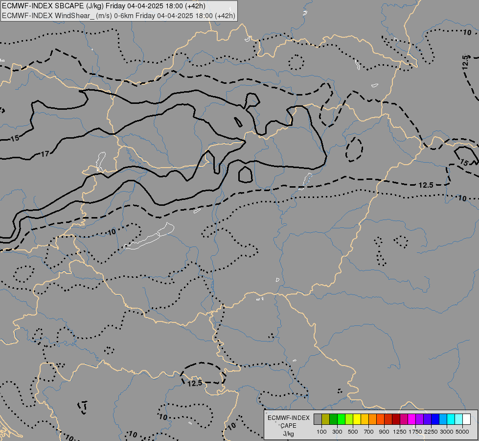Screen dimensions: 479x441
Task: Click the 1250 value on the legend scale
Action: pyautogui.click(x=400, y=432)
